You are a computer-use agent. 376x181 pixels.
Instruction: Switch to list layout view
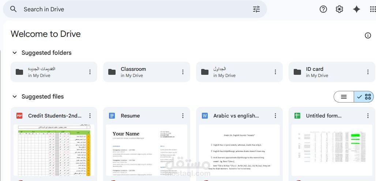(x=343, y=97)
